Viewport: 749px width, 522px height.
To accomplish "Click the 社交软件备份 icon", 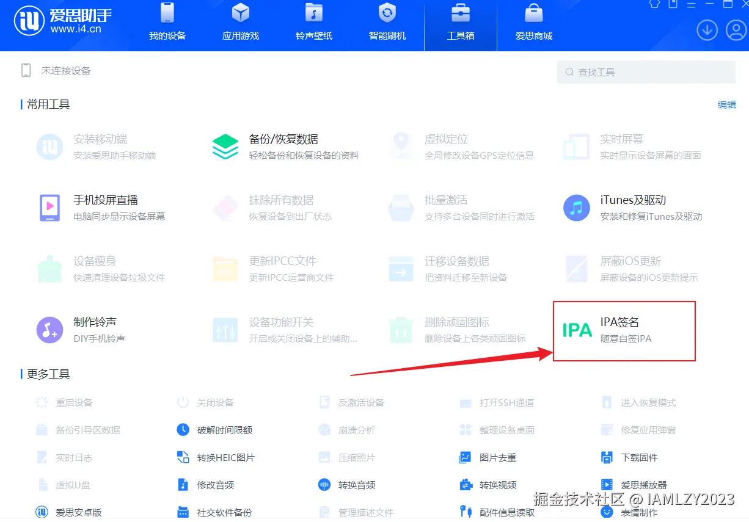I will click(183, 512).
